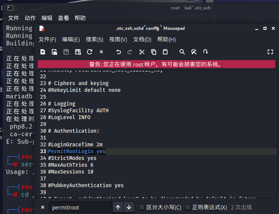The width and height of the screenshot is (279, 214).
Task: Paste from clipboard with the paste icon
Action: [x=165, y=52]
